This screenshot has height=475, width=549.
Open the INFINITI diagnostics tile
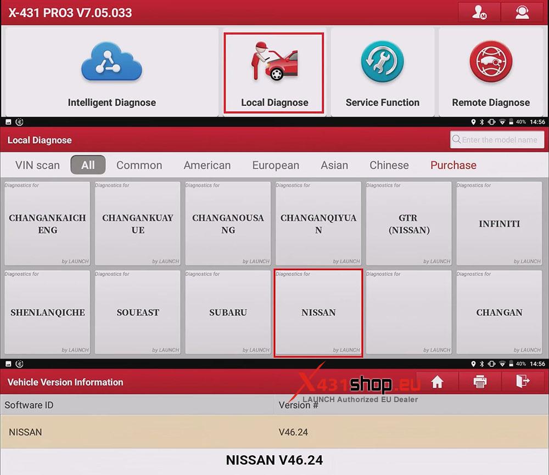(x=499, y=223)
